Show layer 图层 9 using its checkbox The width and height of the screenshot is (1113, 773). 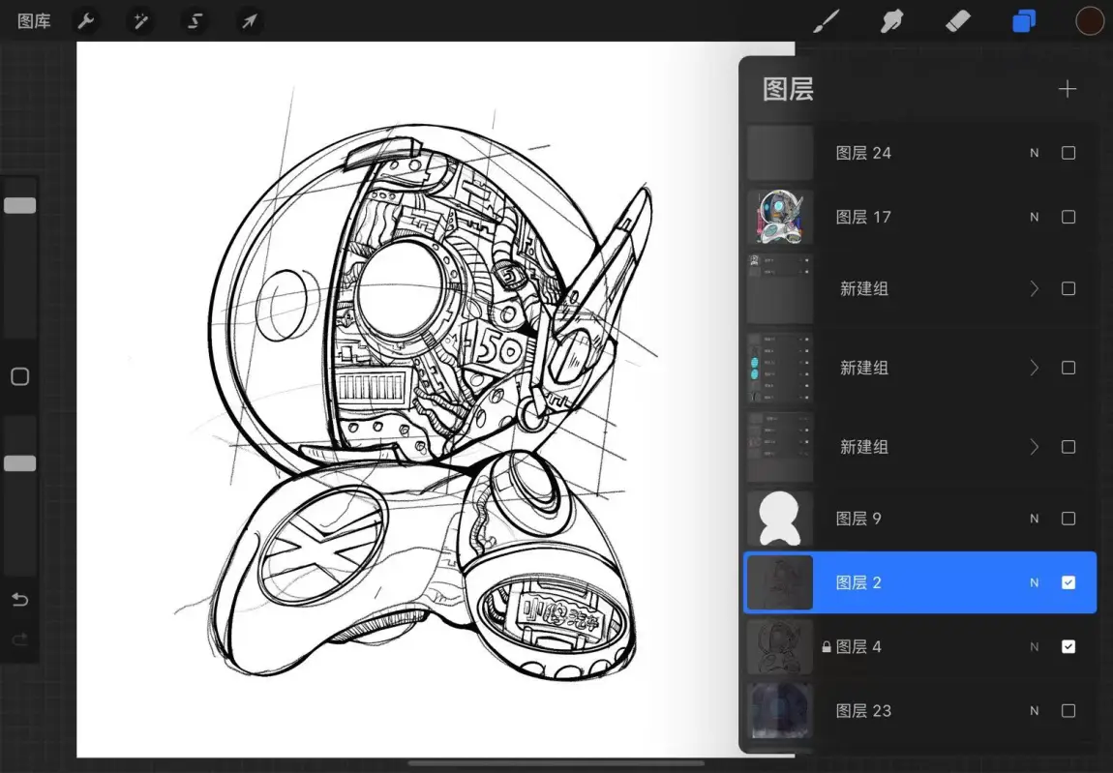[x=1068, y=519]
